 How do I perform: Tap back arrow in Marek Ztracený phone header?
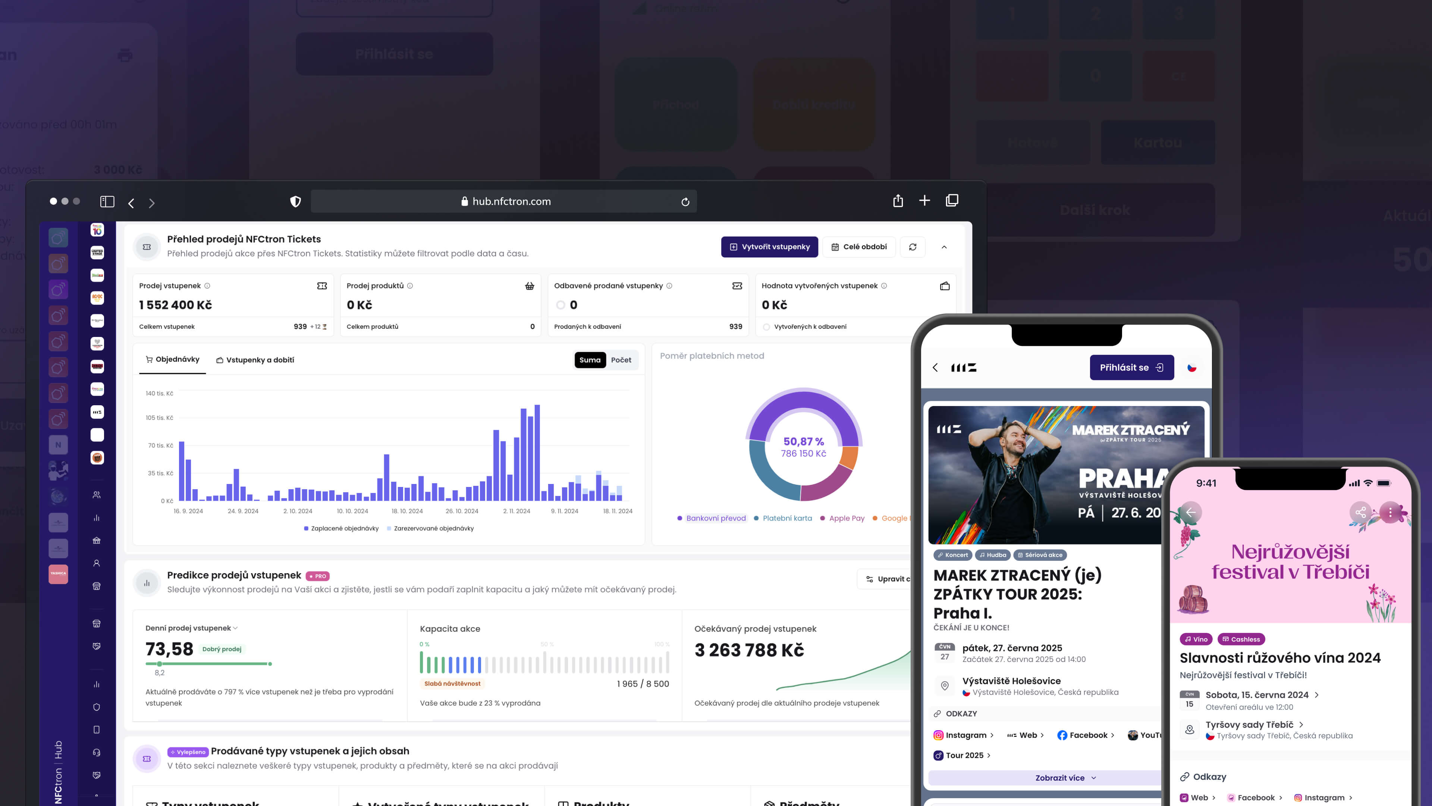click(935, 368)
